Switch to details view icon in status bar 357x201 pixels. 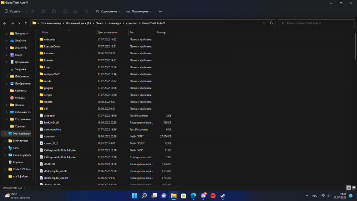pyautogui.click(x=348, y=188)
